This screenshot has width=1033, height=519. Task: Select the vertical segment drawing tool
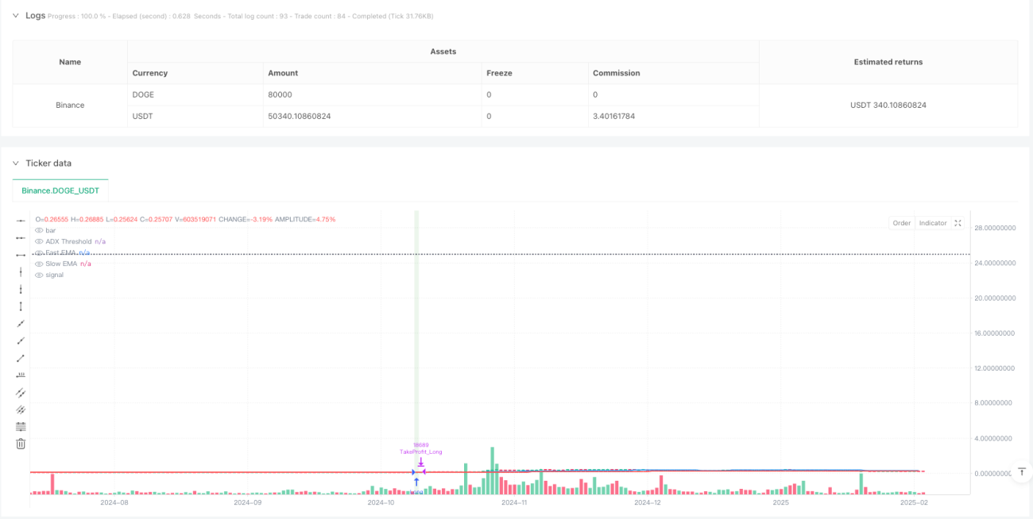click(x=21, y=306)
